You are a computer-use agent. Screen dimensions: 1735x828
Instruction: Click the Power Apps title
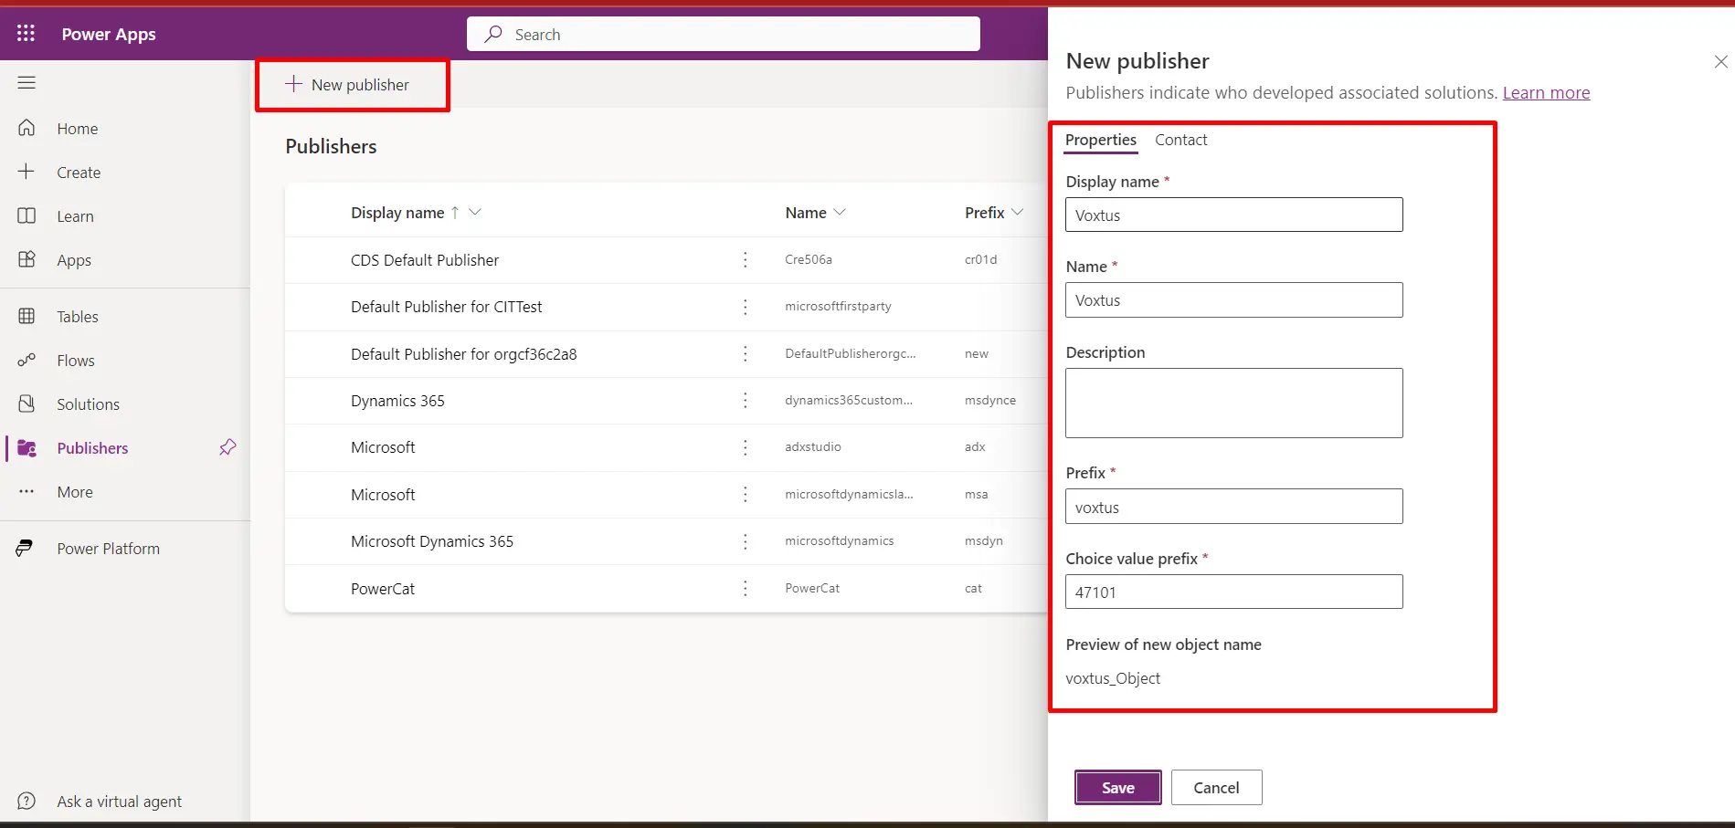pos(109,34)
